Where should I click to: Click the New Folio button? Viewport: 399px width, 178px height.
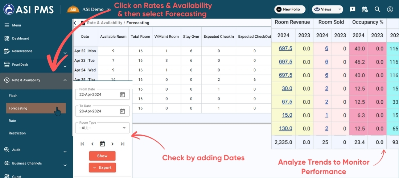tap(289, 9)
